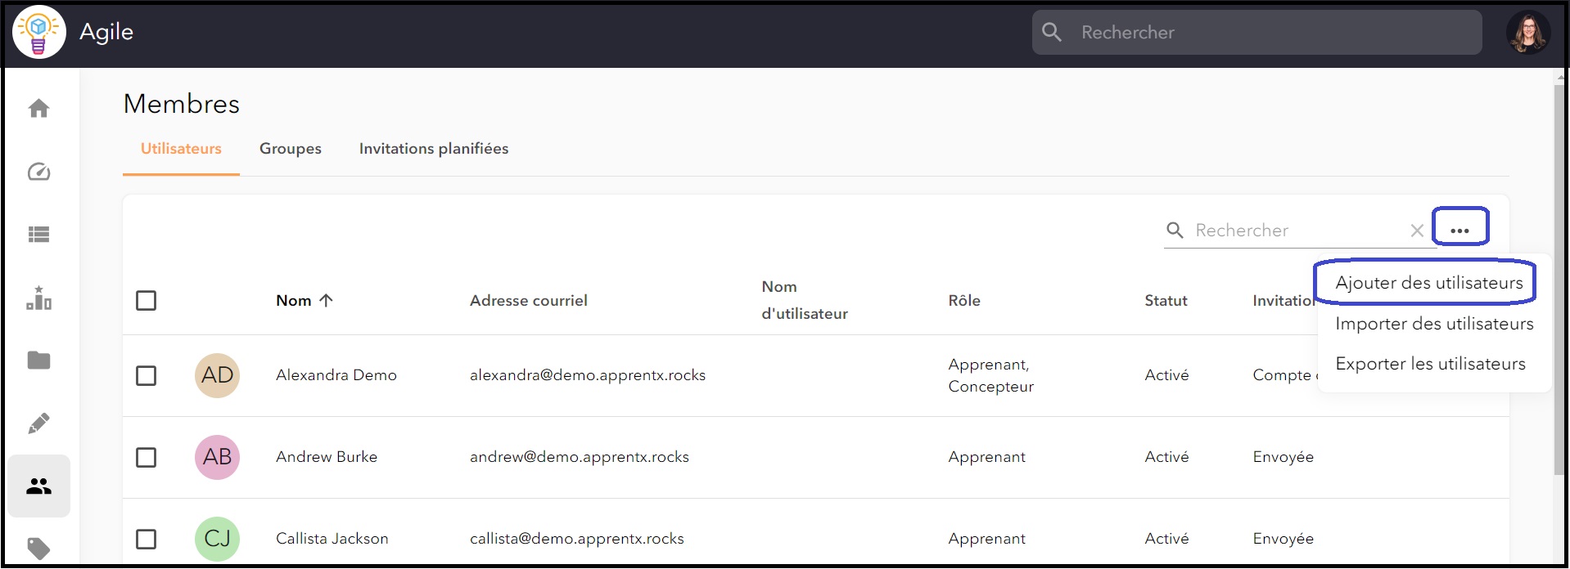1570x569 pixels.
Task: Open the leaderboard podium icon in sidebar
Action: point(38,298)
